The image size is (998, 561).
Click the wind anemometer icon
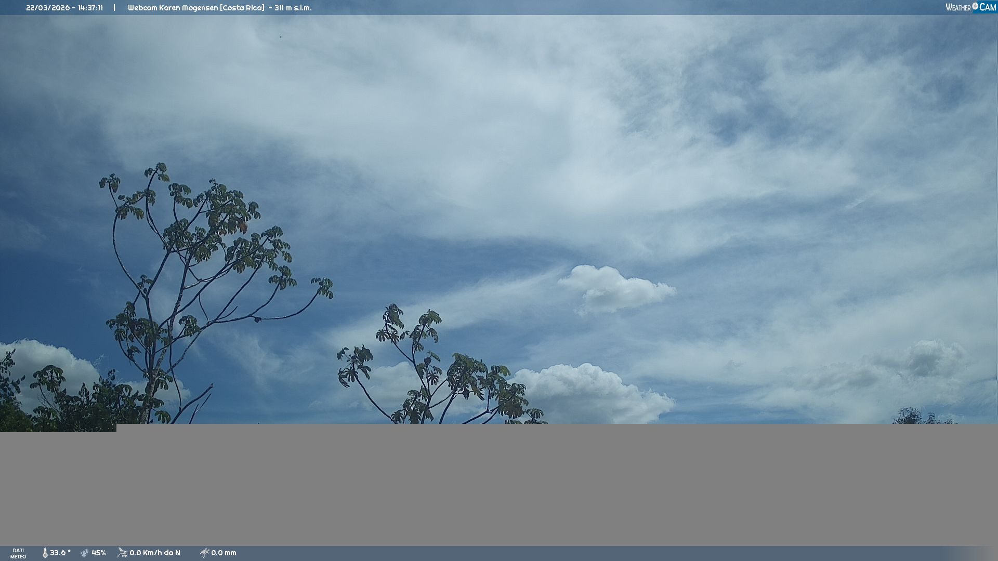(x=122, y=553)
